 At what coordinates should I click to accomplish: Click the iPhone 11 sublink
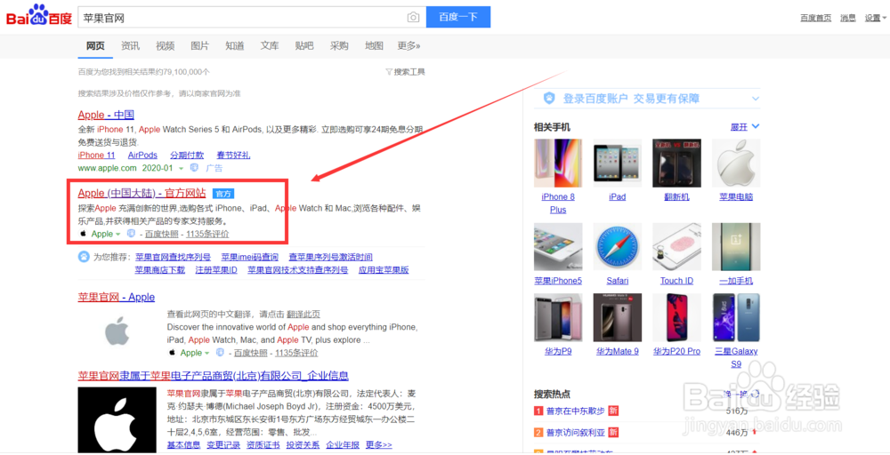click(96, 156)
